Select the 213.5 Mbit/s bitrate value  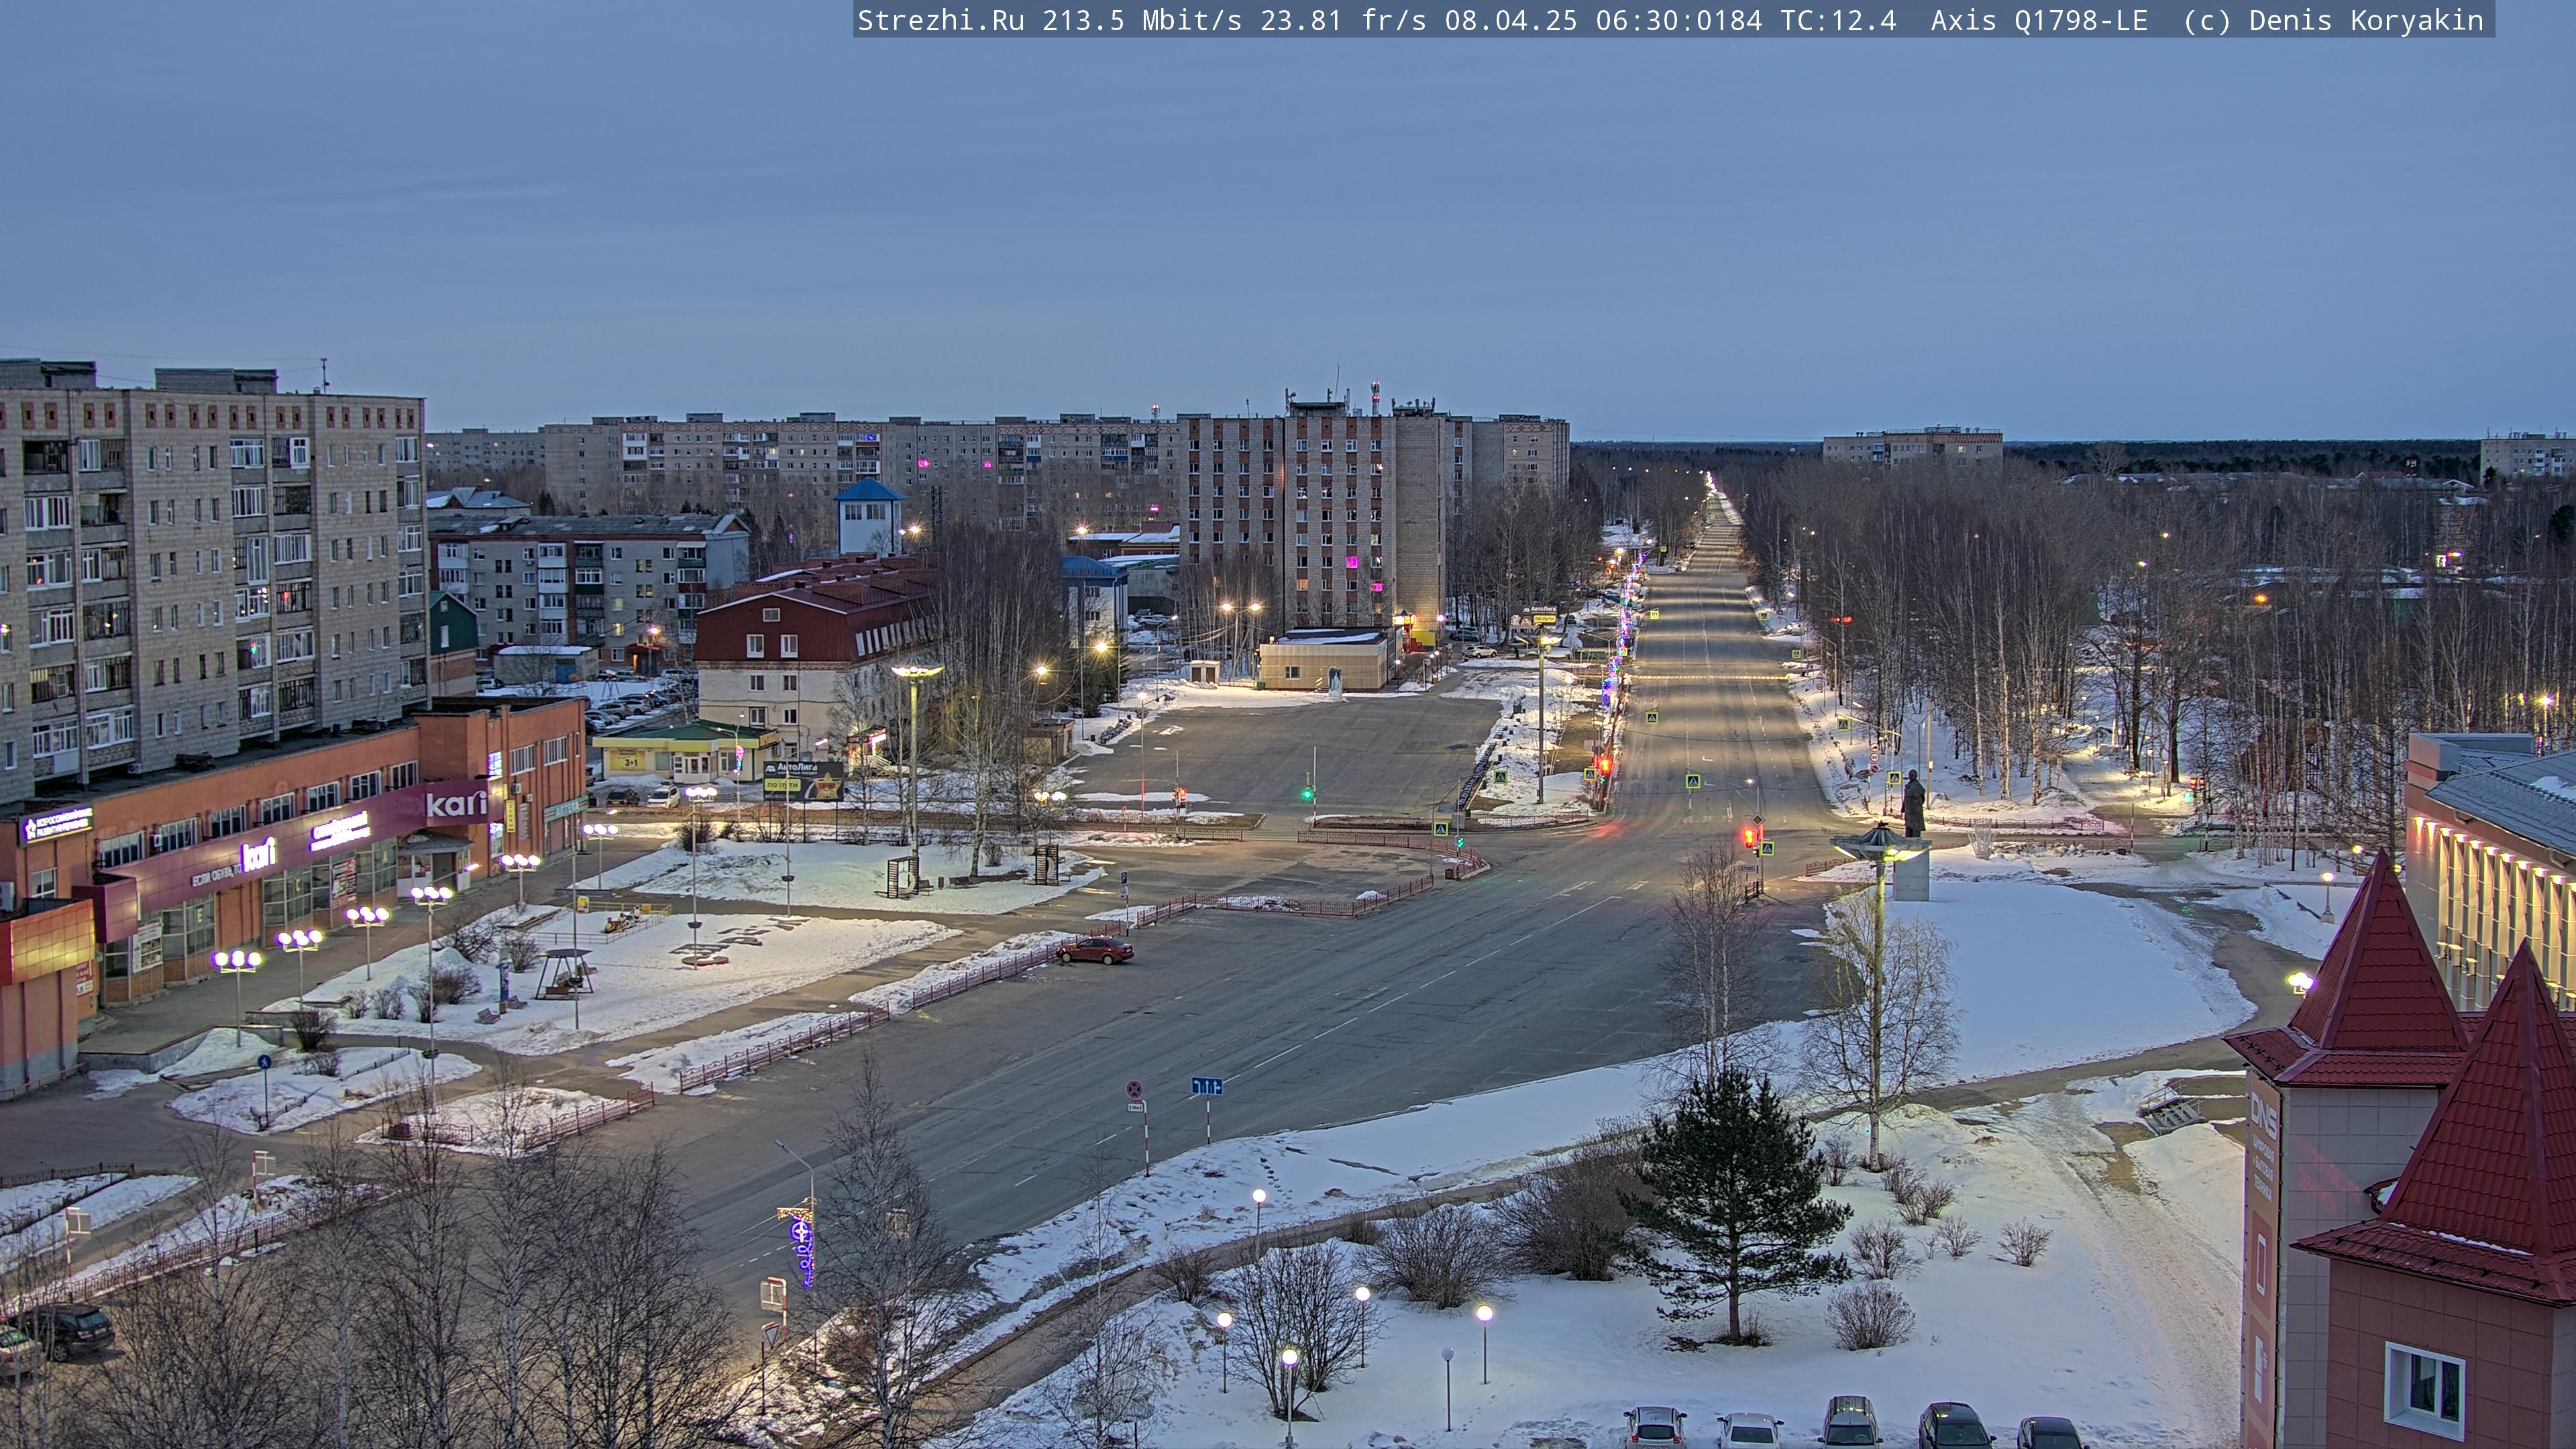(1142, 21)
